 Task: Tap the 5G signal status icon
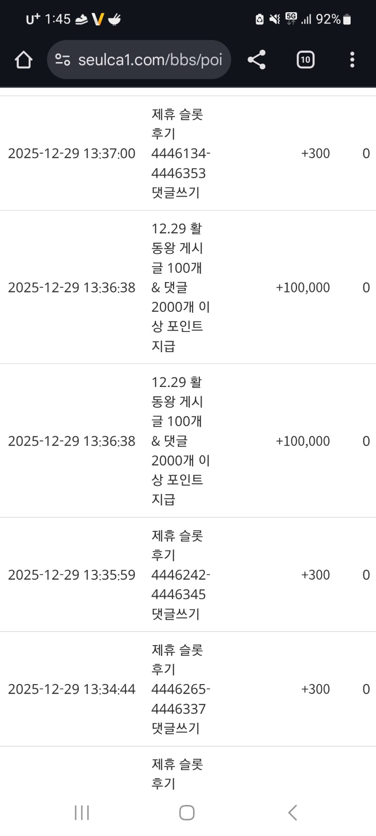[291, 19]
